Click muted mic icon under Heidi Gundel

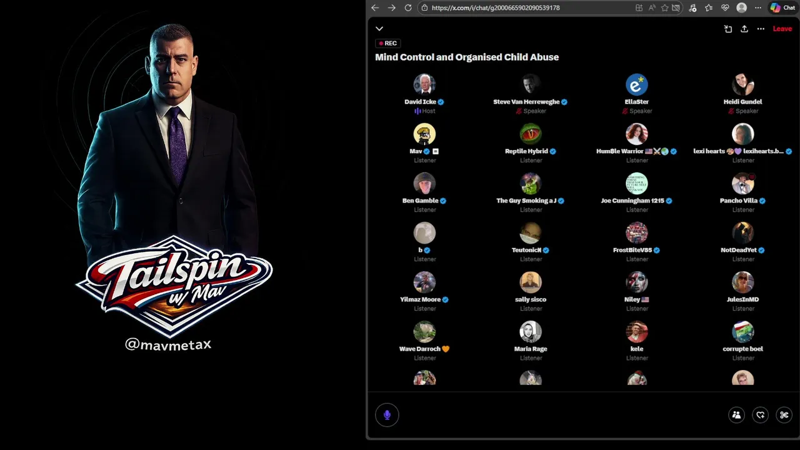click(x=731, y=111)
